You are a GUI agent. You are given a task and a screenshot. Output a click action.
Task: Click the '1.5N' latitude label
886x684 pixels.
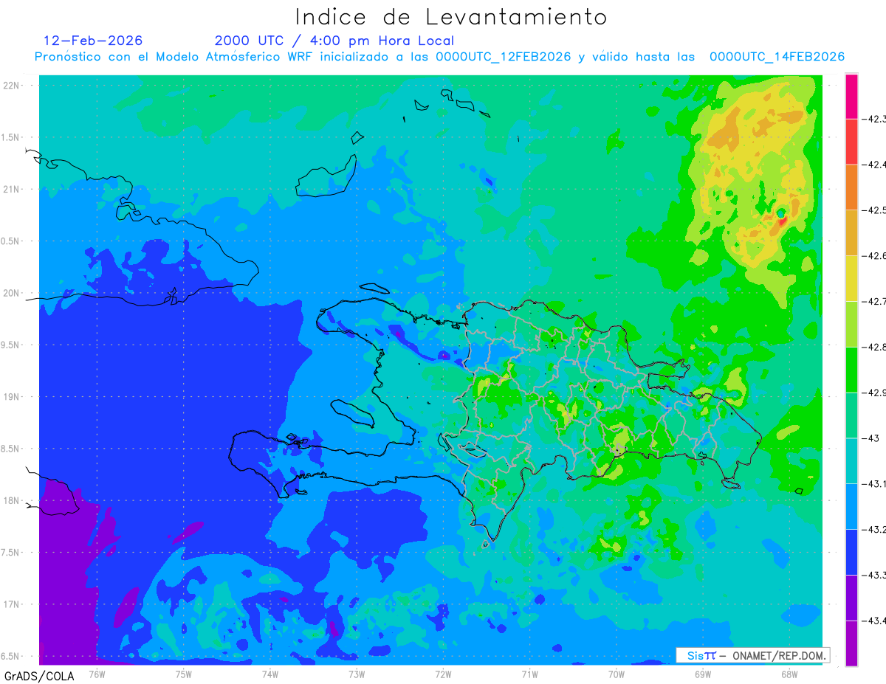pyautogui.click(x=11, y=138)
